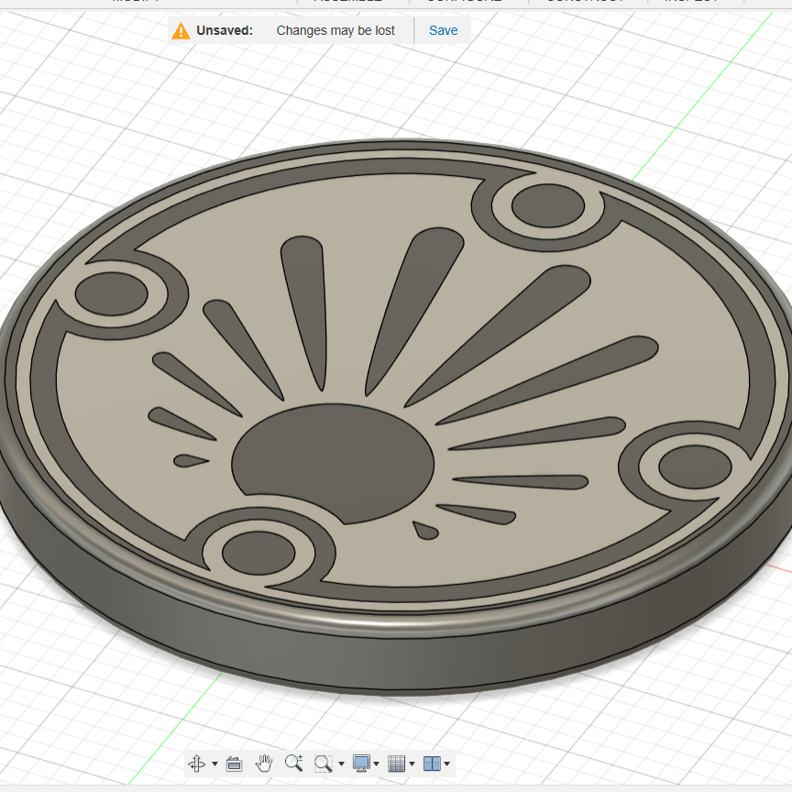The height and width of the screenshot is (792, 792).
Task: Expand the Grid and Snaps dropdown arrow
Action: [x=412, y=764]
